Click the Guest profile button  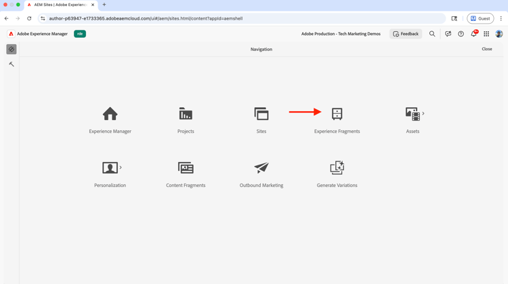coord(480,18)
